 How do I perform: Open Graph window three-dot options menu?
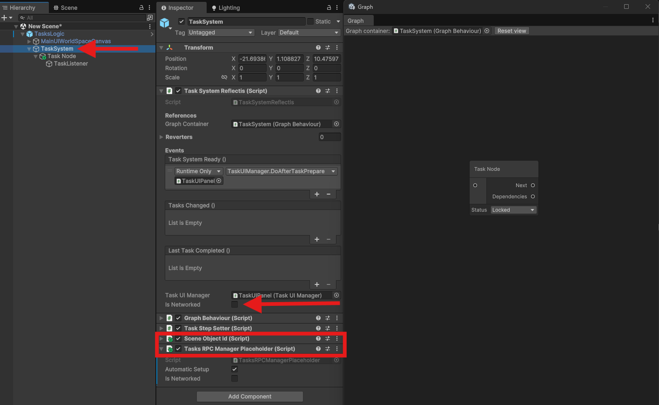pos(653,20)
